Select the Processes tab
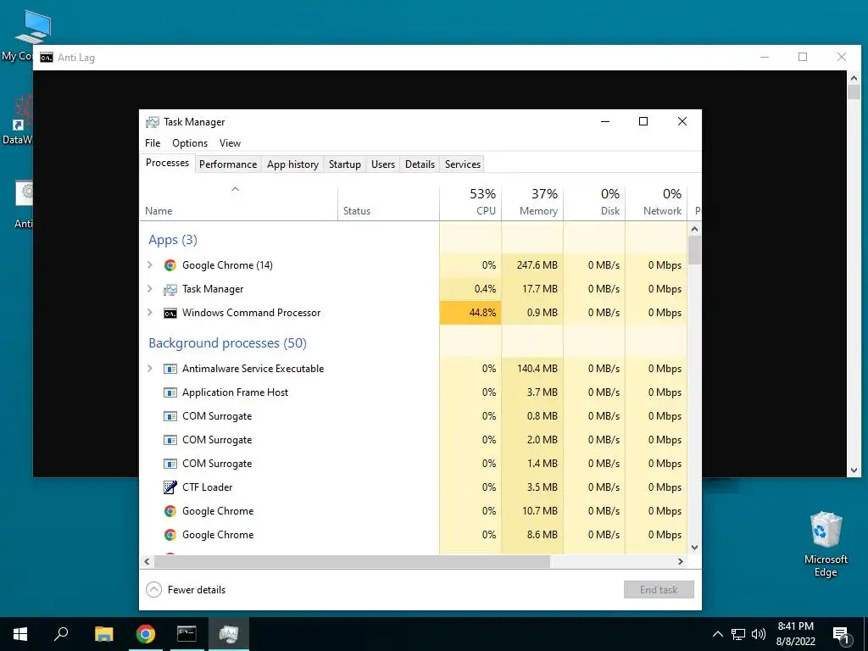Screen dimensions: 868x651 (167, 163)
